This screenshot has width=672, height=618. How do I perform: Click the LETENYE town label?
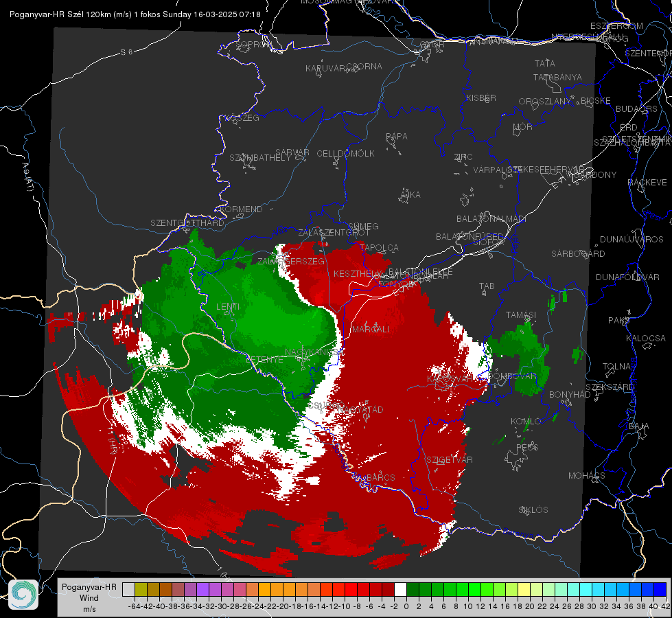coord(264,360)
